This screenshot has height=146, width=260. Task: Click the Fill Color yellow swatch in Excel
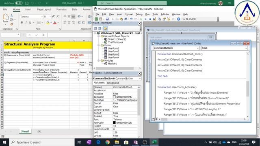[48, 23]
